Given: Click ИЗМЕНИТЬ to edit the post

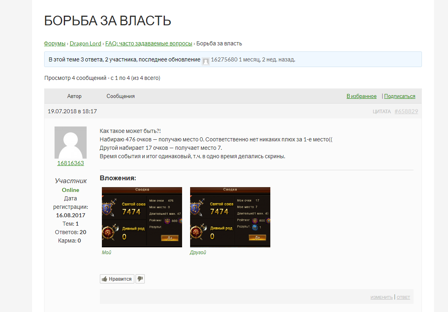Looking at the screenshot, I should point(381,298).
